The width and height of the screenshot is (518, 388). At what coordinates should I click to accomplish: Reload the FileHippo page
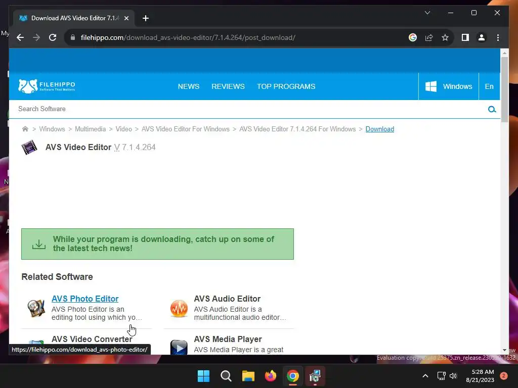click(x=53, y=37)
